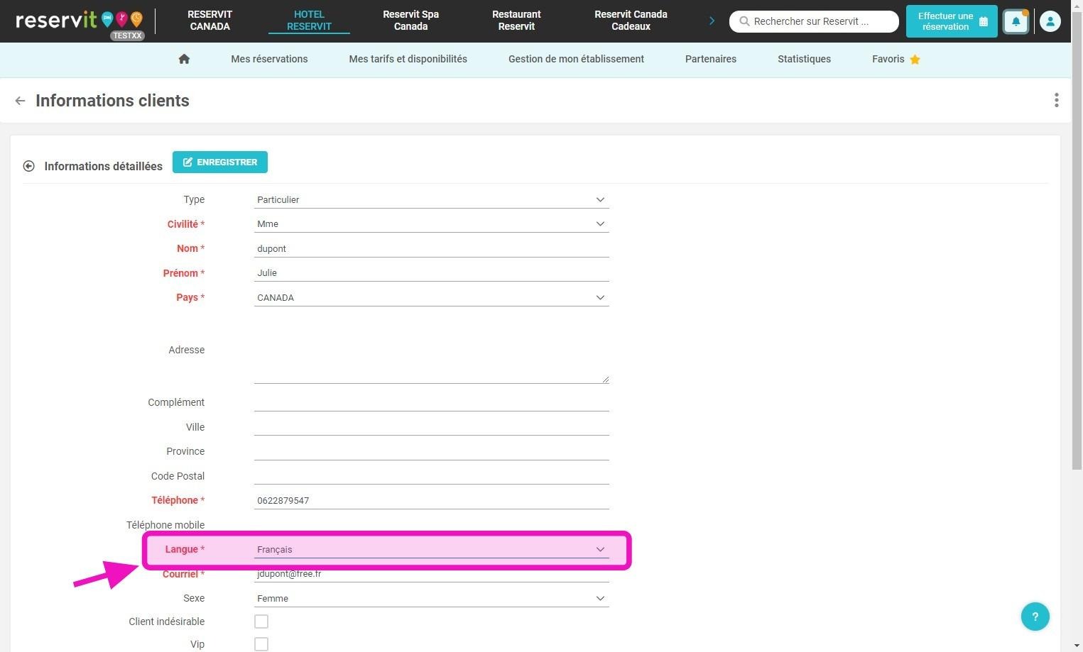Switch to Reservit Canada Cadeaux

coord(631,21)
